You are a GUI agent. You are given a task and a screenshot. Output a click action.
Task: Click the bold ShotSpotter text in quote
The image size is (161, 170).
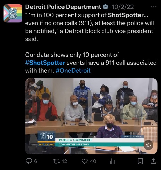126,15
